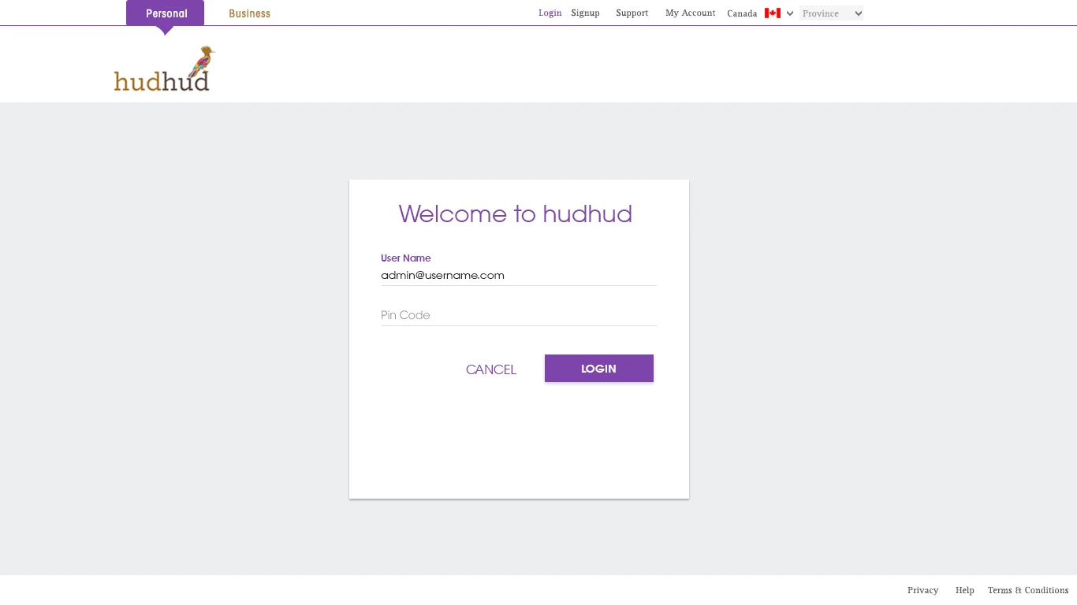Image resolution: width=1077 pixels, height=605 pixels.
Task: Expand the country selector chevron
Action: (x=790, y=13)
